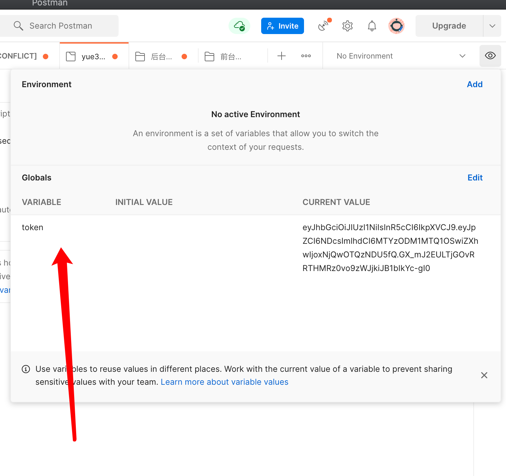Click the cloud sync status icon
This screenshot has width=506, height=476.
click(x=239, y=26)
